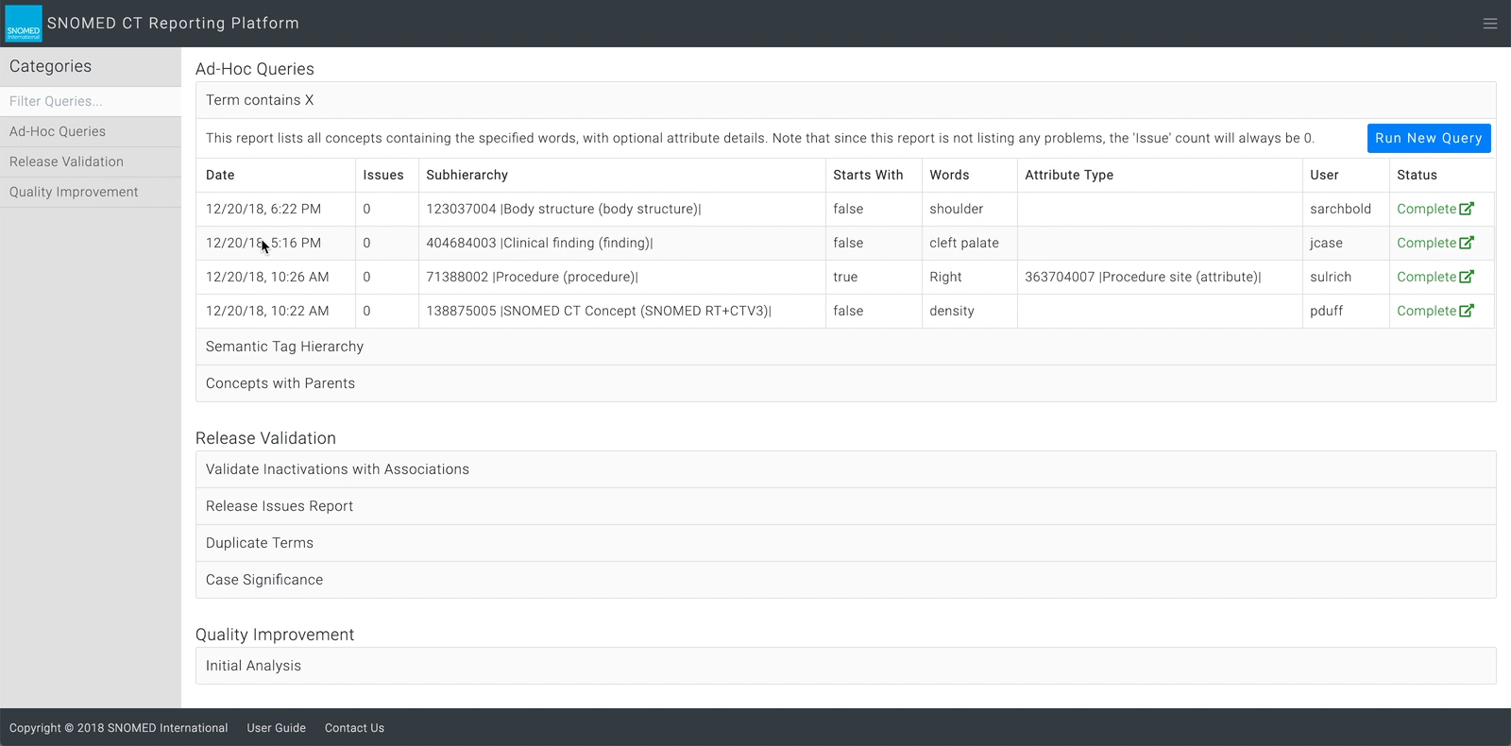Click the Filter Queries input field
Screen dimensions: 1511x746
click(x=91, y=101)
